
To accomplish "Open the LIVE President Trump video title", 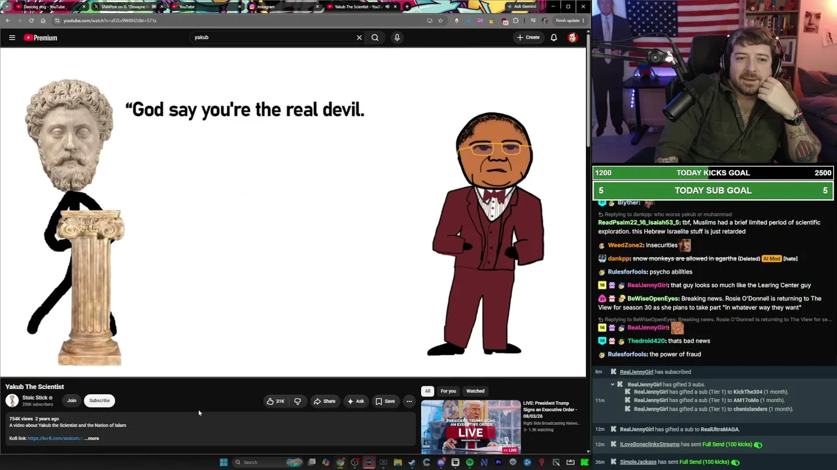I will pyautogui.click(x=550, y=410).
